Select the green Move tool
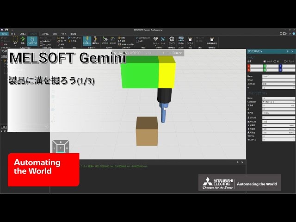 [x=23, y=40]
